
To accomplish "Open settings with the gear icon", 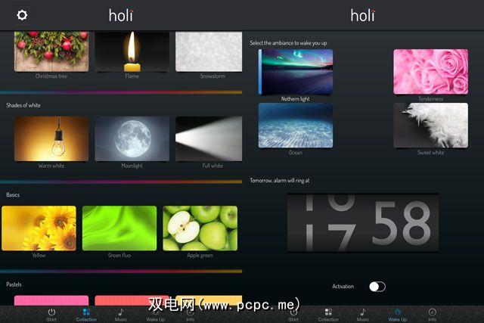I will tap(22, 15).
